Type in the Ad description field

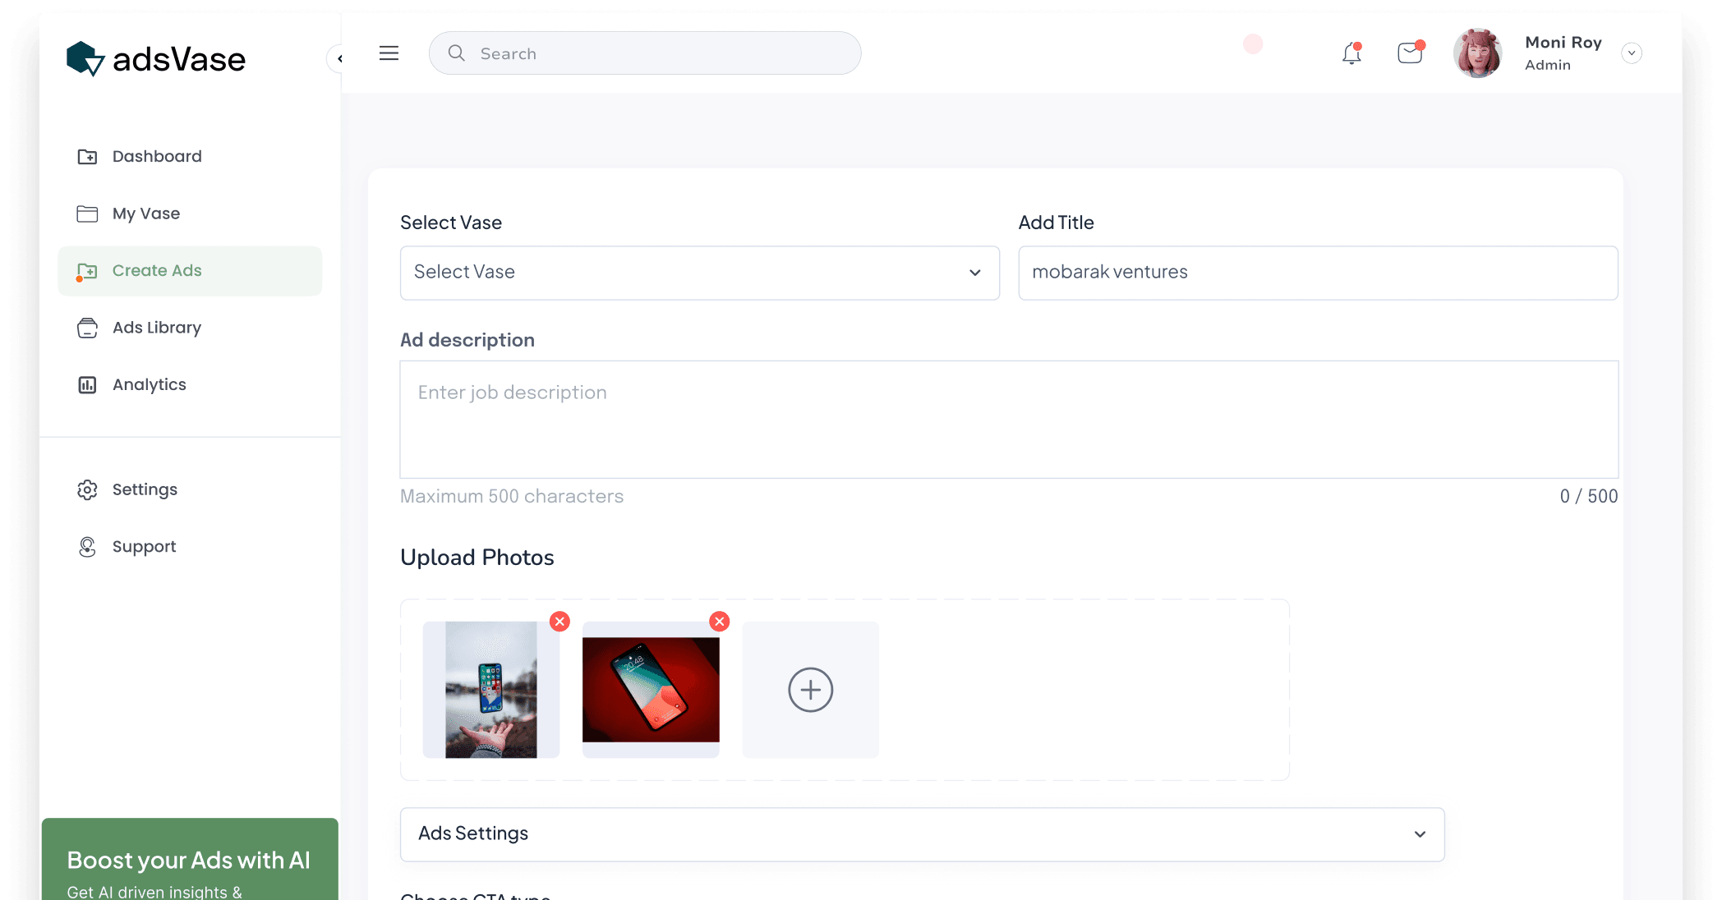click(1008, 419)
